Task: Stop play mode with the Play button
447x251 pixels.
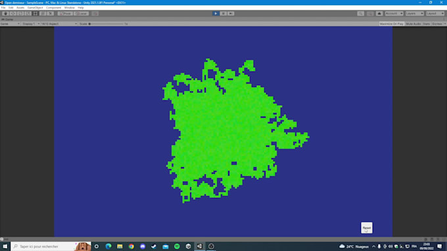Action: click(216, 13)
